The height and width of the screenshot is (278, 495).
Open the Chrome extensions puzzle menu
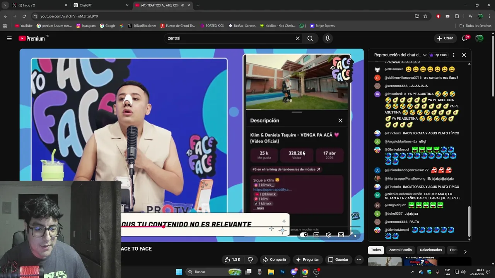457,16
